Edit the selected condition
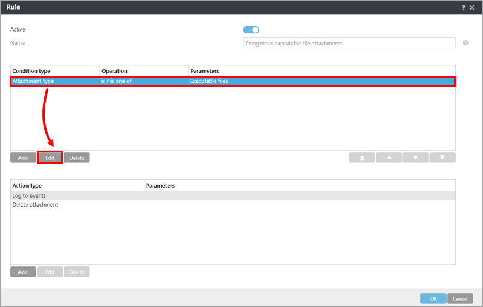 (x=50, y=158)
